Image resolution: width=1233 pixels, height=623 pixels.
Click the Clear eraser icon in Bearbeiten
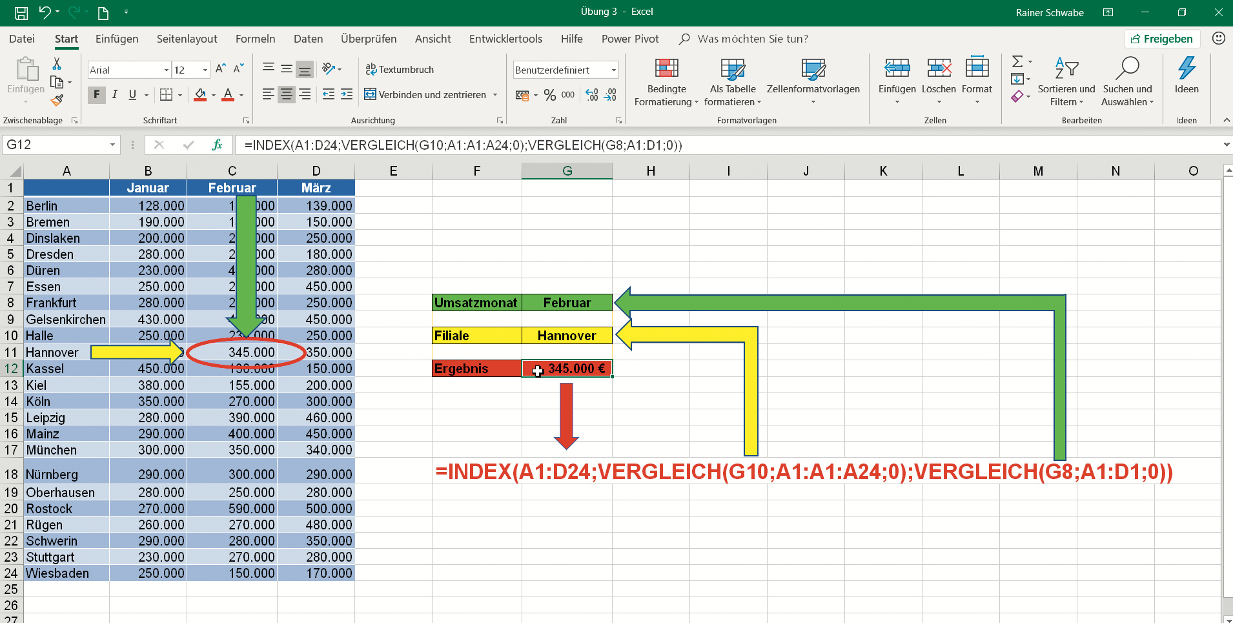pos(1017,96)
